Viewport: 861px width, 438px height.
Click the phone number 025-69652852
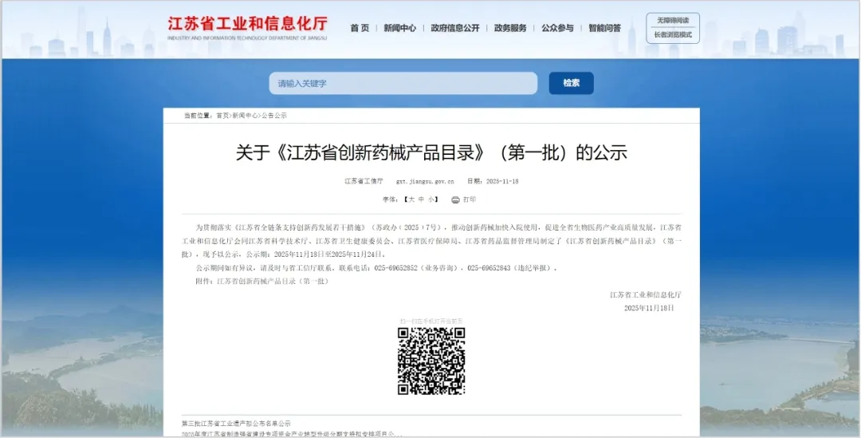396,268
